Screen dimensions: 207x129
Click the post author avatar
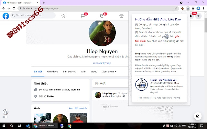(x=98, y=95)
